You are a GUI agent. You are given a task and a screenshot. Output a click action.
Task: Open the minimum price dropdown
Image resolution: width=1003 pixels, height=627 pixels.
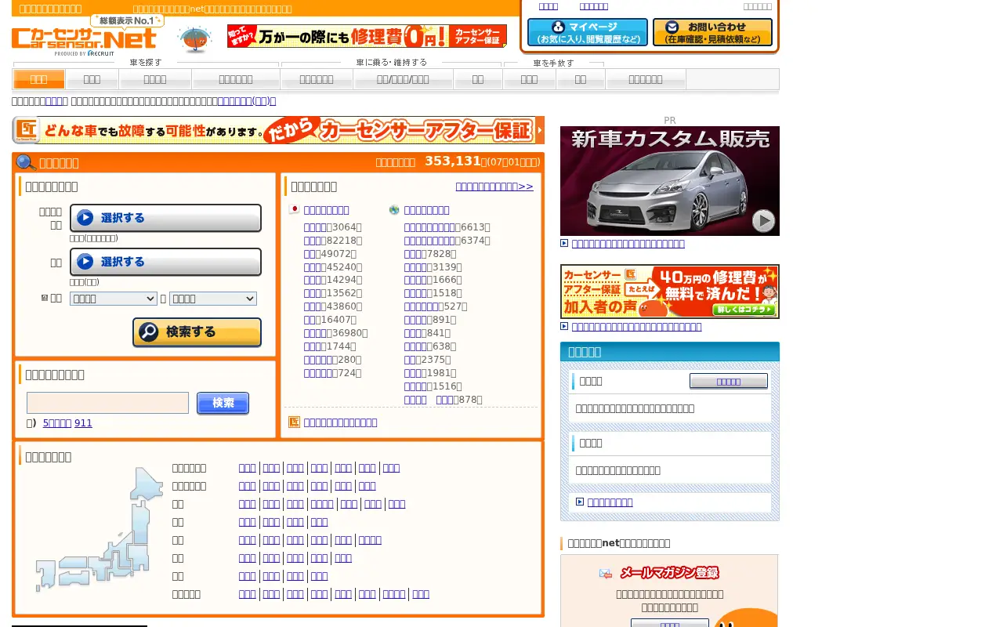[114, 299]
